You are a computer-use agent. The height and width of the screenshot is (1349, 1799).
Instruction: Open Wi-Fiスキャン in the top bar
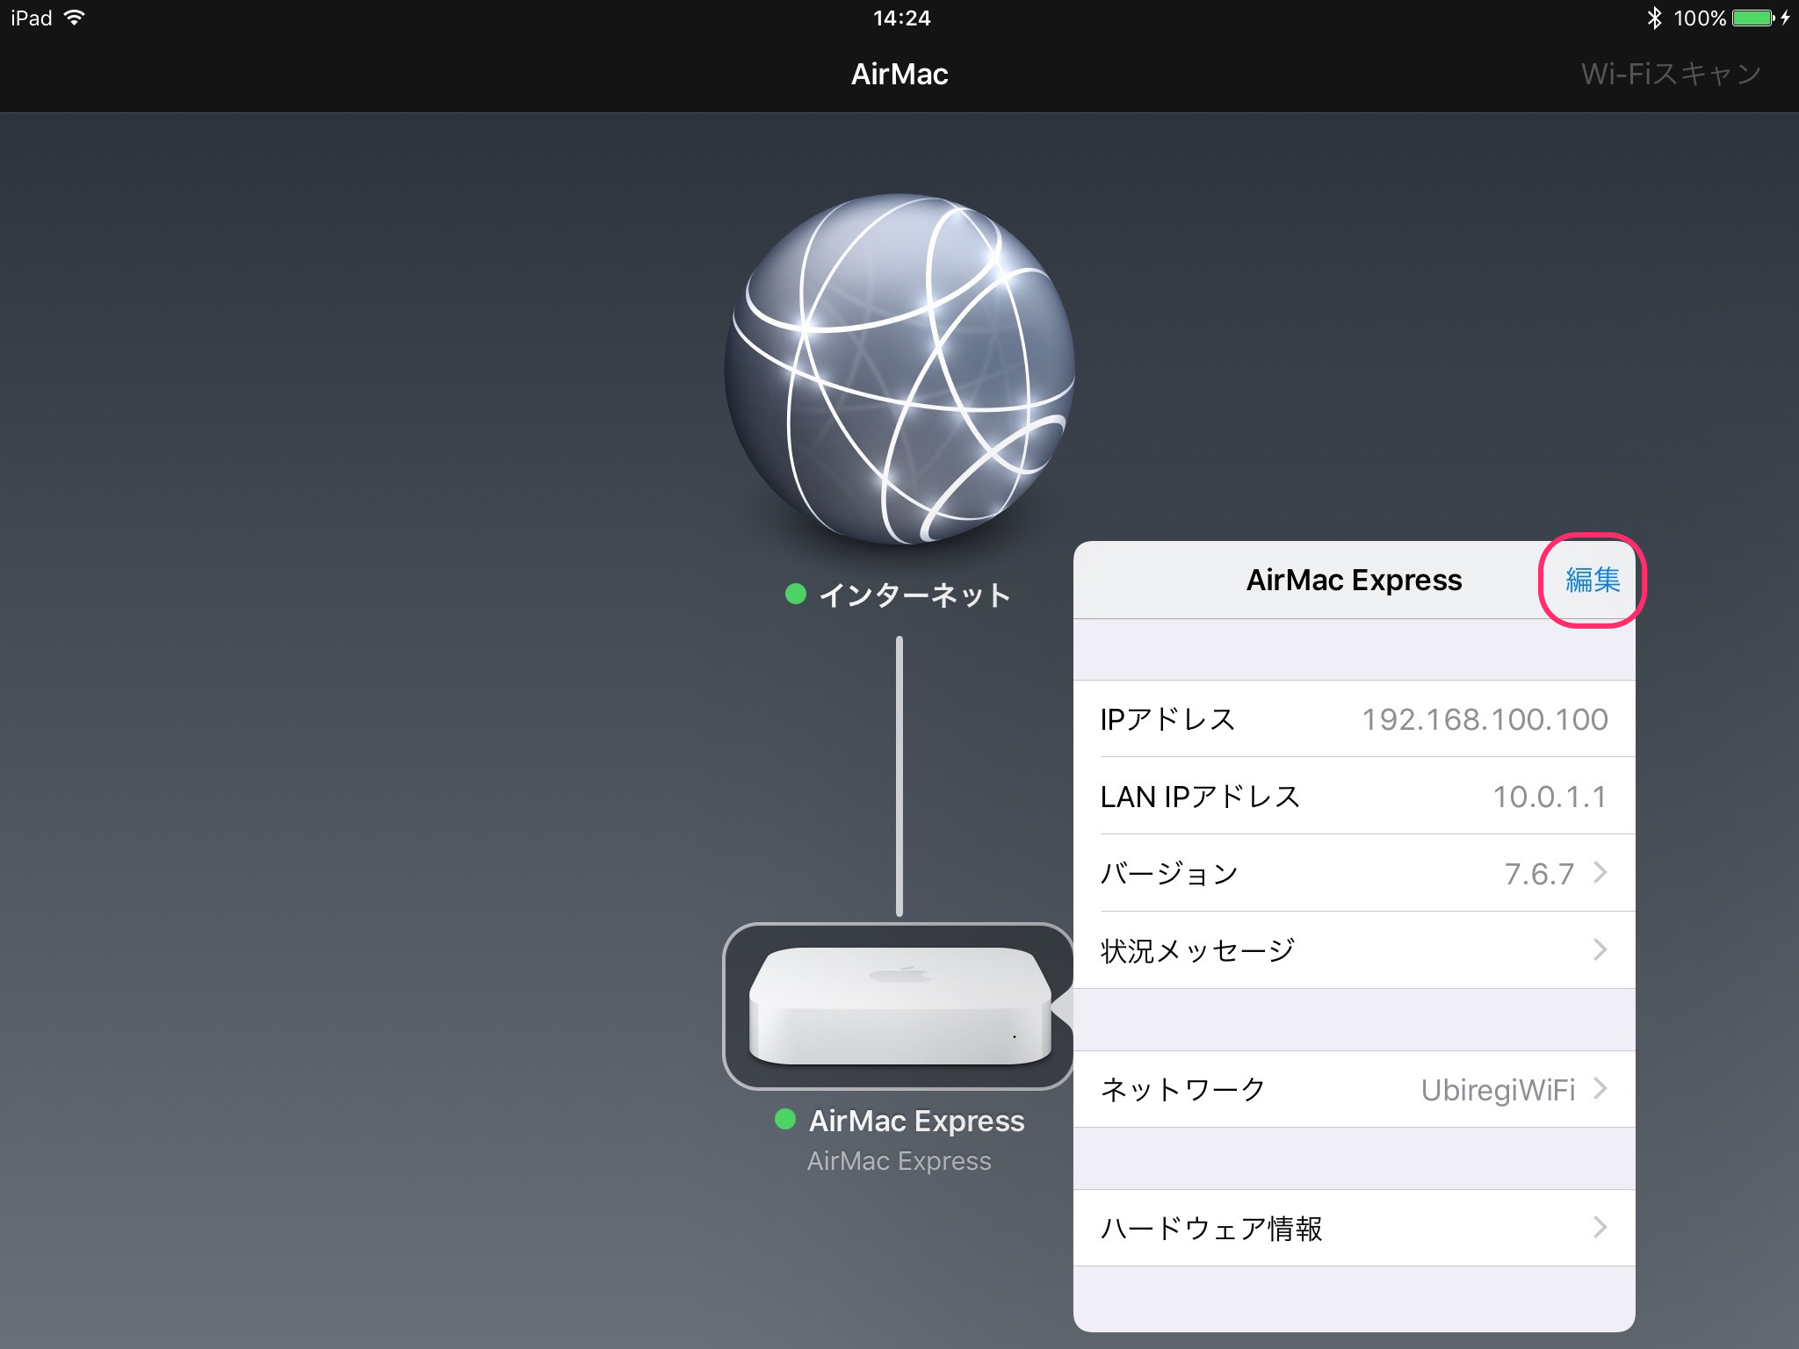pyautogui.click(x=1671, y=74)
